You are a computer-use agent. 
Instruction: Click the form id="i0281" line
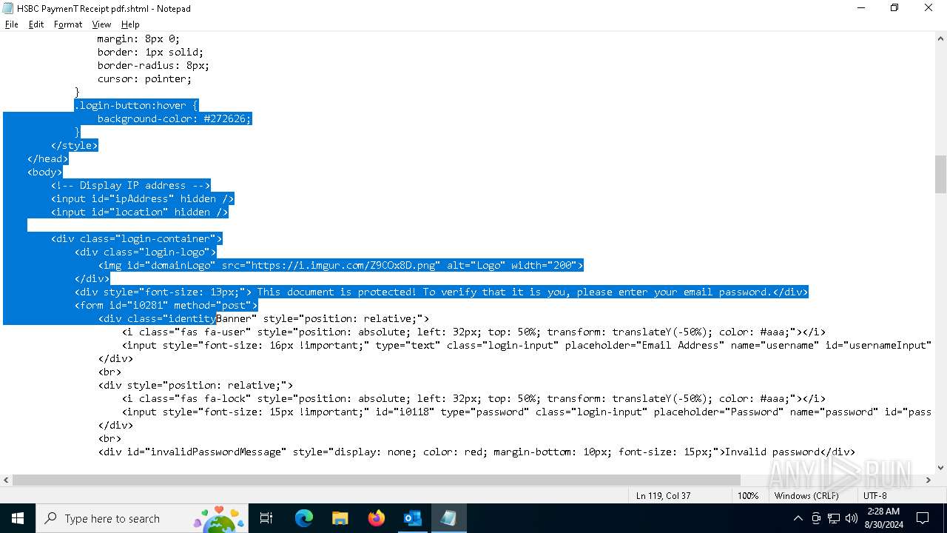point(166,305)
